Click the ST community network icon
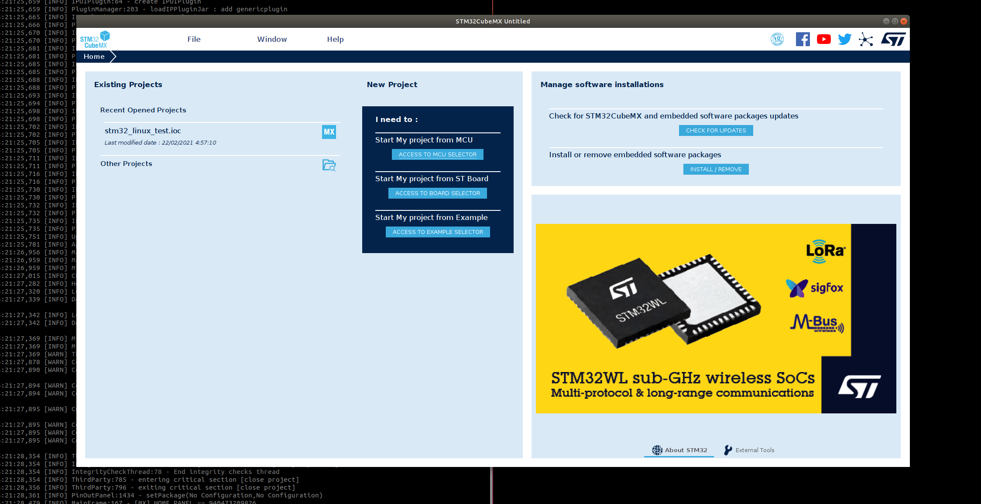This screenshot has height=504, width=981. click(x=866, y=40)
